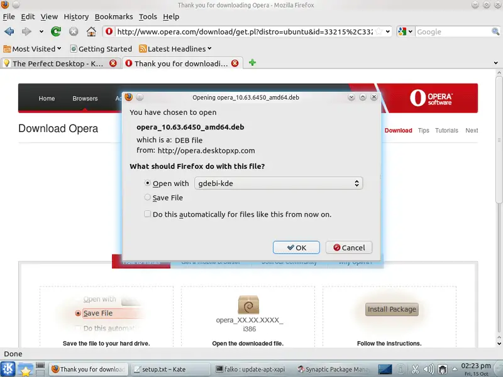503x377 pixels.
Task: Open the KDE application launcher
Action: tap(8, 369)
